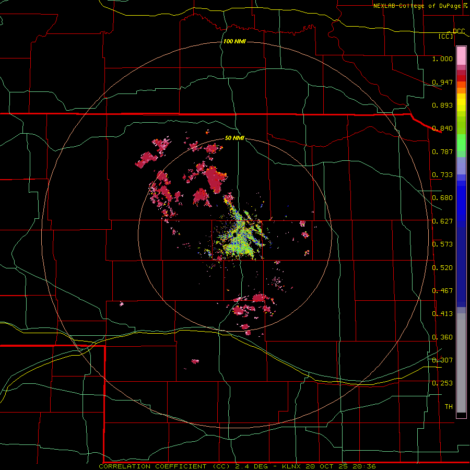Pick the yellow segment of the color bar
Image resolution: width=470 pixels, height=470 pixels.
461,103
